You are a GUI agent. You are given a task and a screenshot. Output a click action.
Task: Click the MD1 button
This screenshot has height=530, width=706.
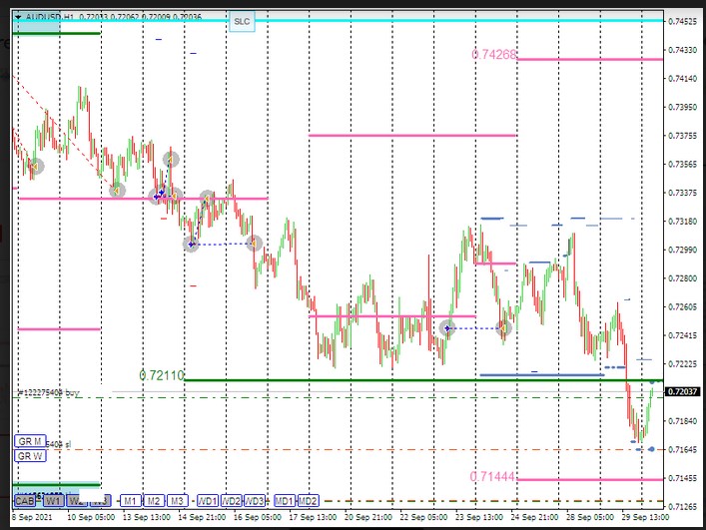(x=285, y=500)
